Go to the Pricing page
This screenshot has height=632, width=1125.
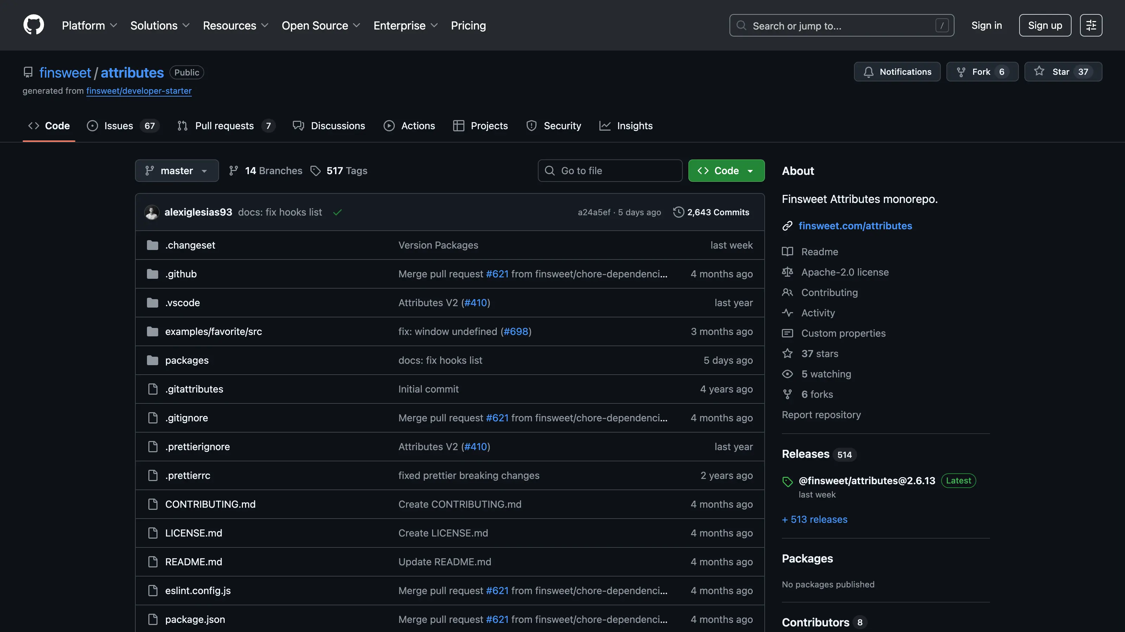468,25
